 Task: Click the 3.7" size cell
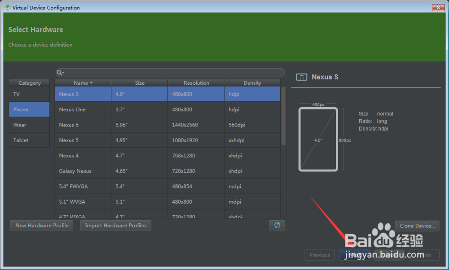click(x=140, y=109)
